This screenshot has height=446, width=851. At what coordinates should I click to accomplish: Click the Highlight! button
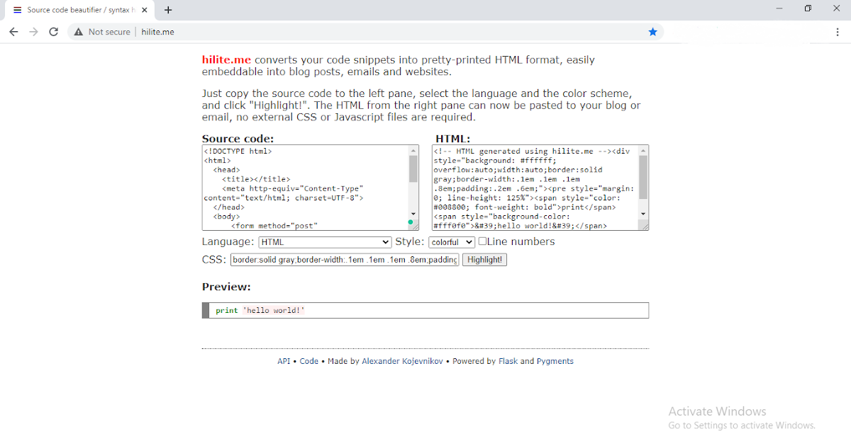484,259
